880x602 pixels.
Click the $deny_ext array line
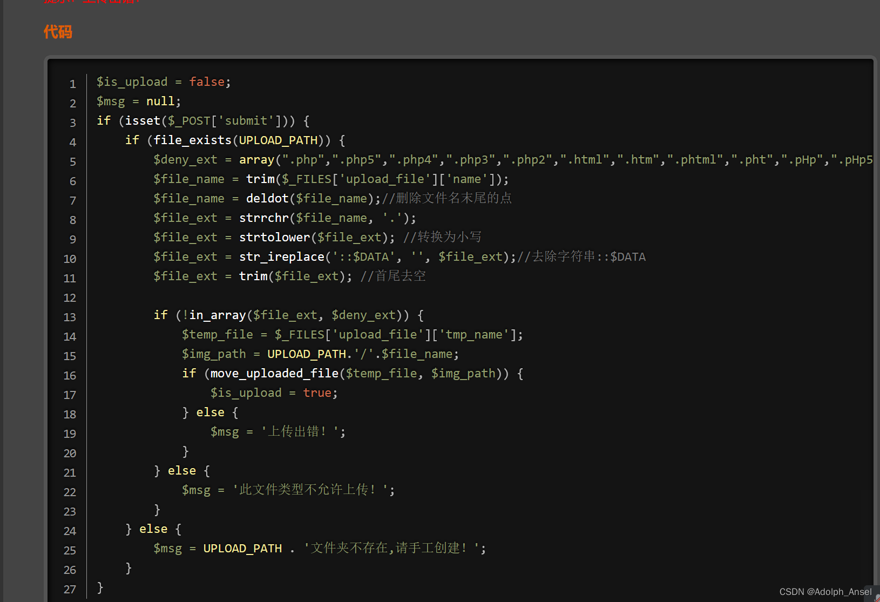point(513,159)
